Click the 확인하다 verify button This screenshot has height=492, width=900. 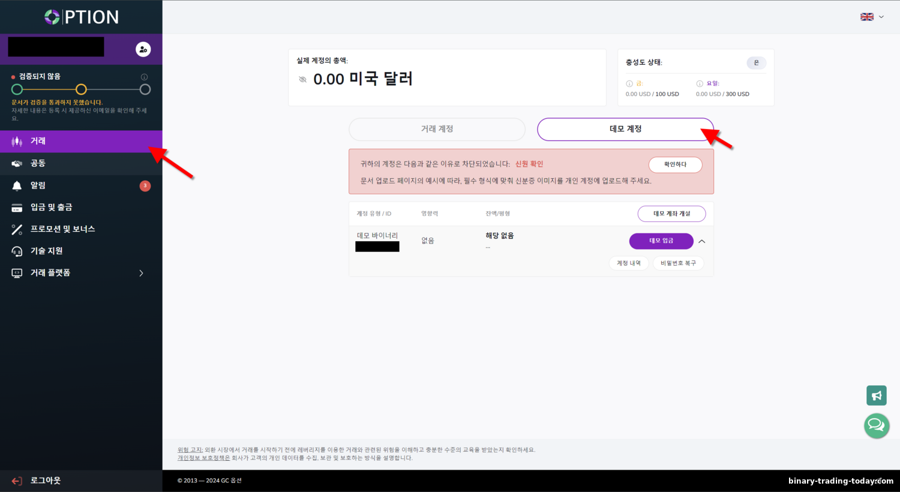tap(676, 164)
